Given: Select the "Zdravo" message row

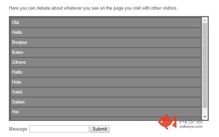Looking at the screenshot, I should 106,62.
